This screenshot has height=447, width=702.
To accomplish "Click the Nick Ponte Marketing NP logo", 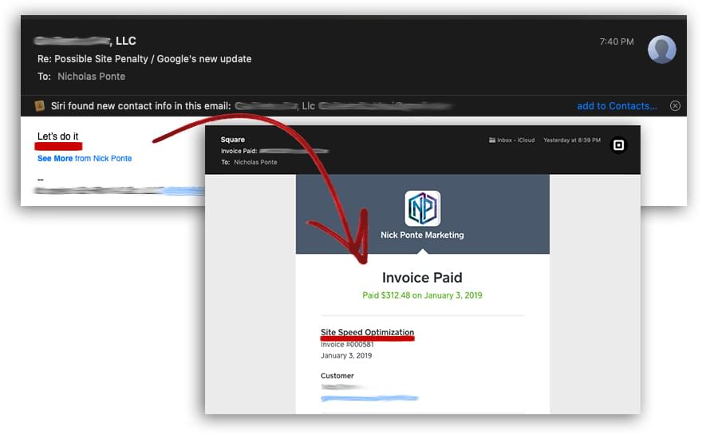I will [422, 208].
